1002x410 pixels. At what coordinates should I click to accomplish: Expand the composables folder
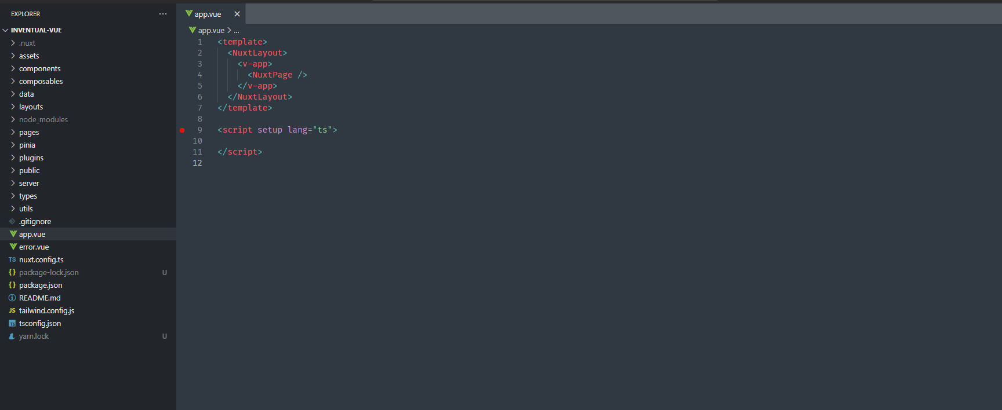coord(13,81)
